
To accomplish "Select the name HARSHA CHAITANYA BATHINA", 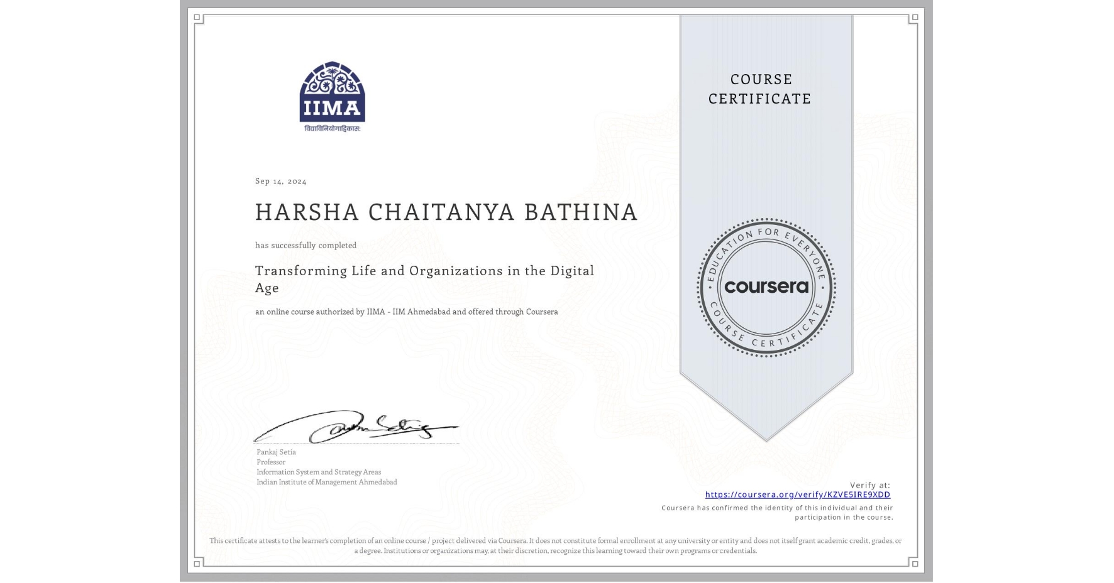I will click(446, 212).
